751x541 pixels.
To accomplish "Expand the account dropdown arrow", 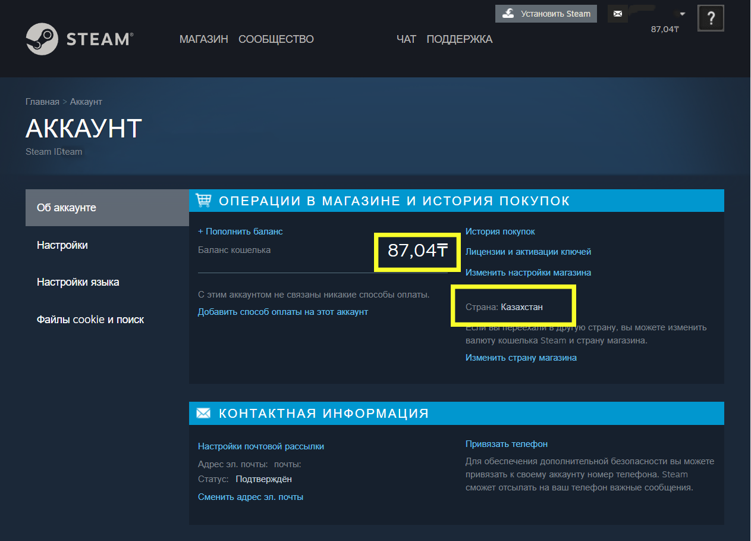I will tap(683, 14).
